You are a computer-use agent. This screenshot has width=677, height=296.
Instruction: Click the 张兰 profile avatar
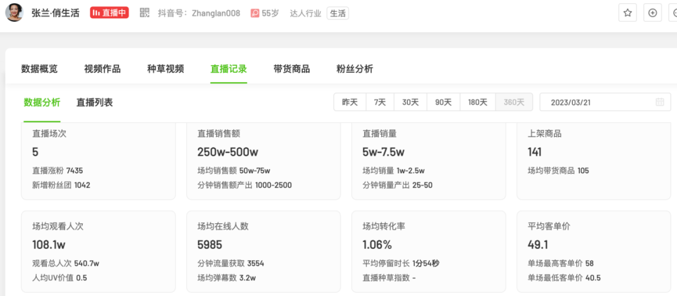coord(14,13)
